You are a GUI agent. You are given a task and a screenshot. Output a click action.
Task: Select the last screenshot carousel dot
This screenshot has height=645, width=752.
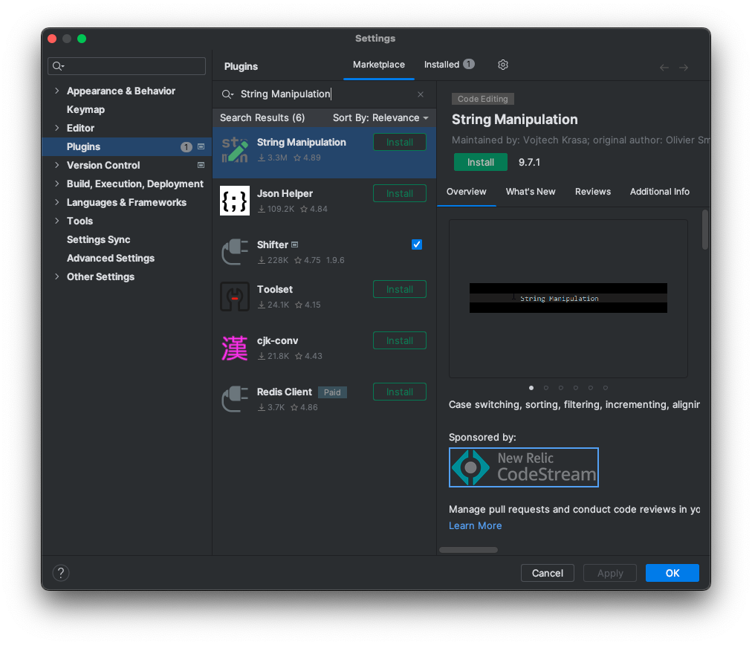pyautogui.click(x=606, y=388)
